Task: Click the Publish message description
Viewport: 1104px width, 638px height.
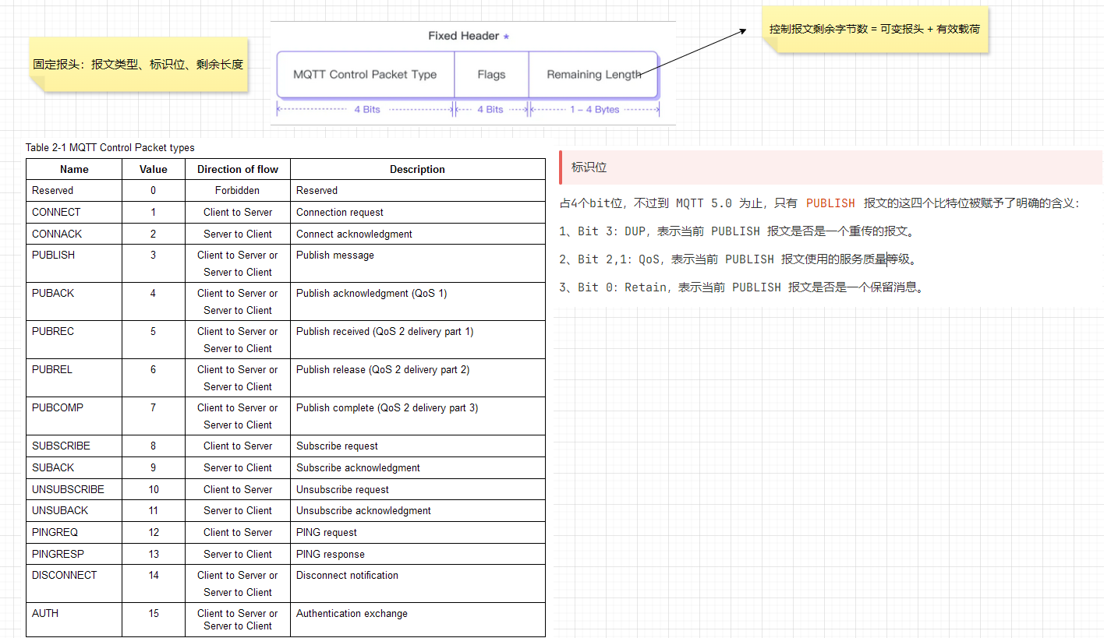Action: pyautogui.click(x=335, y=255)
